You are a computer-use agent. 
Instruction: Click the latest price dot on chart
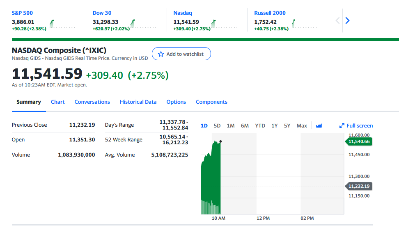click(x=220, y=141)
